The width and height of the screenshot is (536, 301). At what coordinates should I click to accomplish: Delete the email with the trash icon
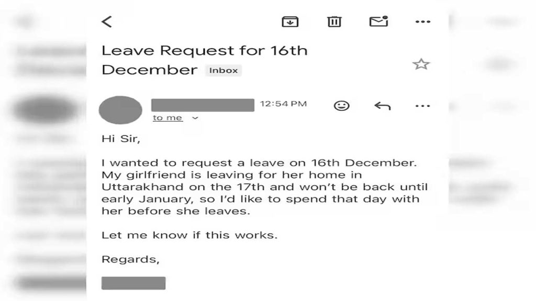click(x=333, y=21)
